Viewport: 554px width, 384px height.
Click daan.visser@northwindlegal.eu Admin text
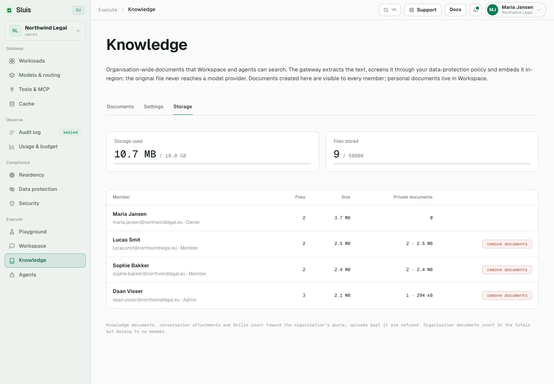pos(155,300)
